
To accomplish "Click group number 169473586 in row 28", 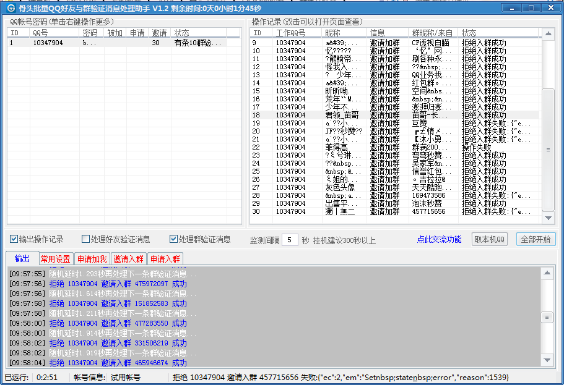I will 428,195.
